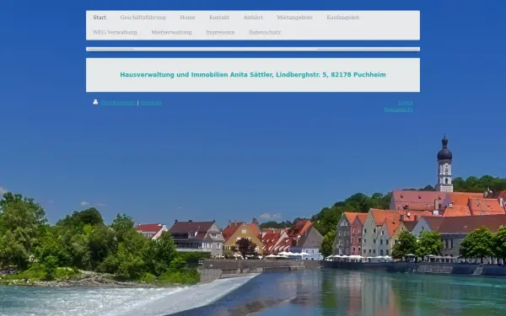The width and height of the screenshot is (506, 316).
Task: Go to WEG Verwaltung
Action: [x=115, y=32]
